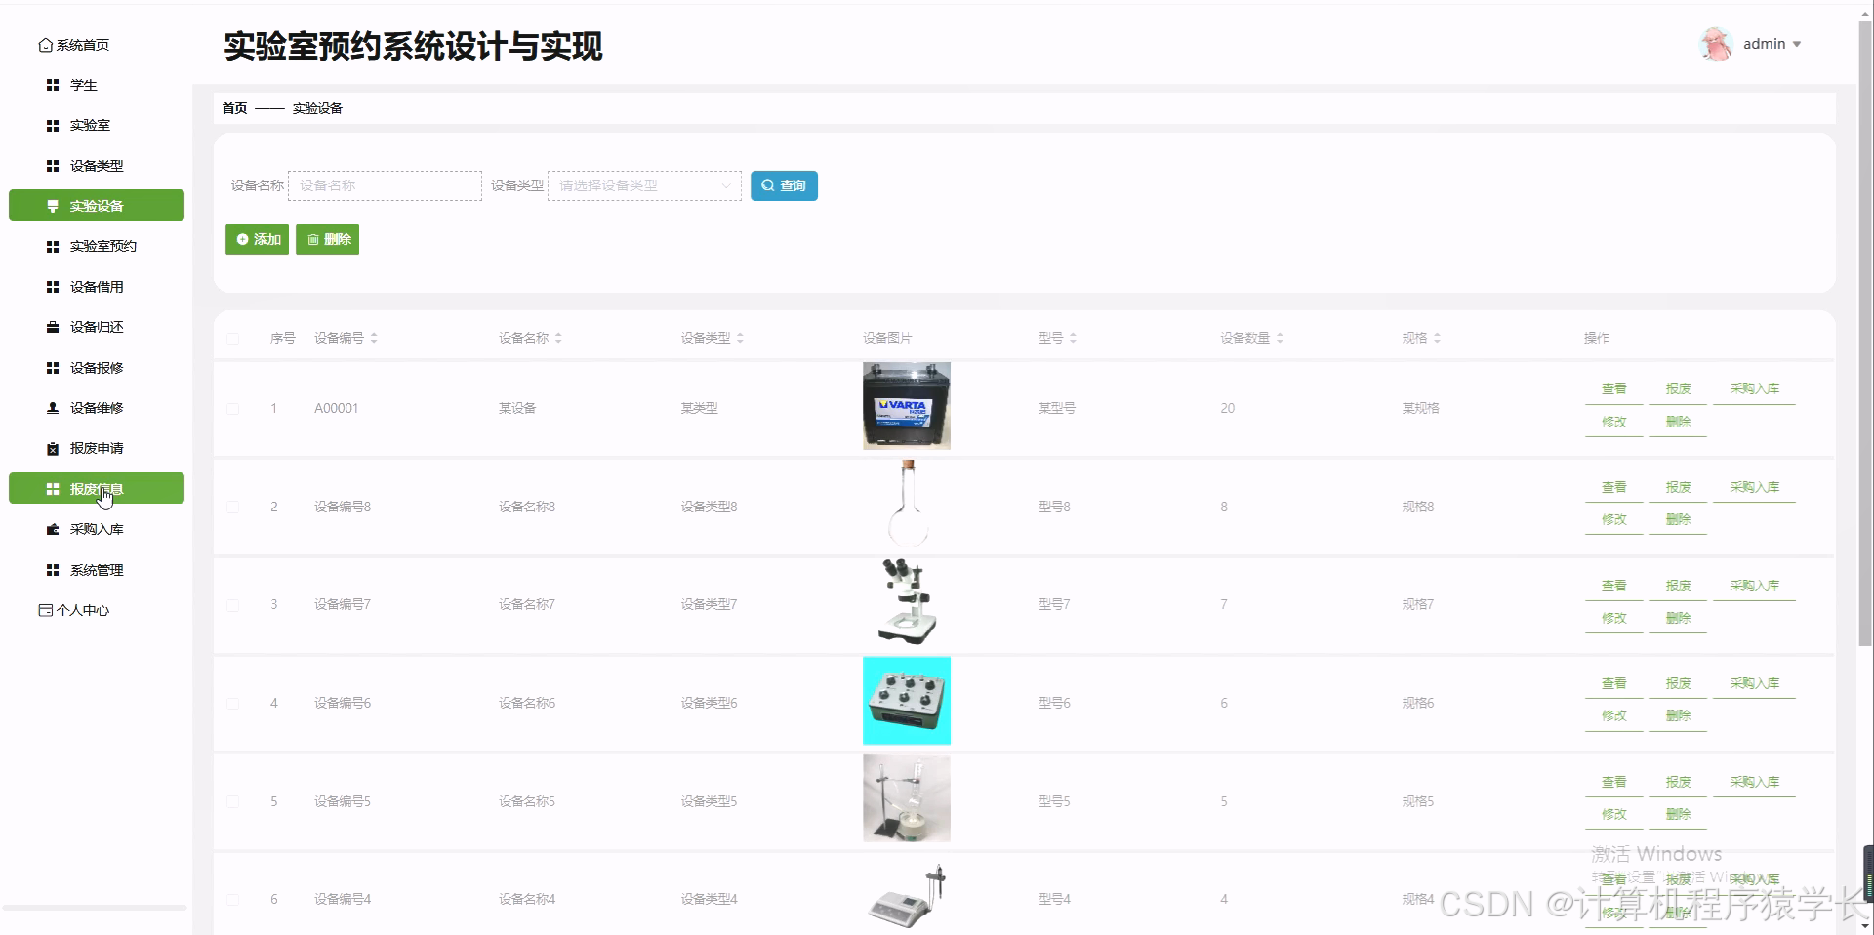Check the checkbox for row 1 device A00001
1874x935 pixels.
pyautogui.click(x=232, y=408)
